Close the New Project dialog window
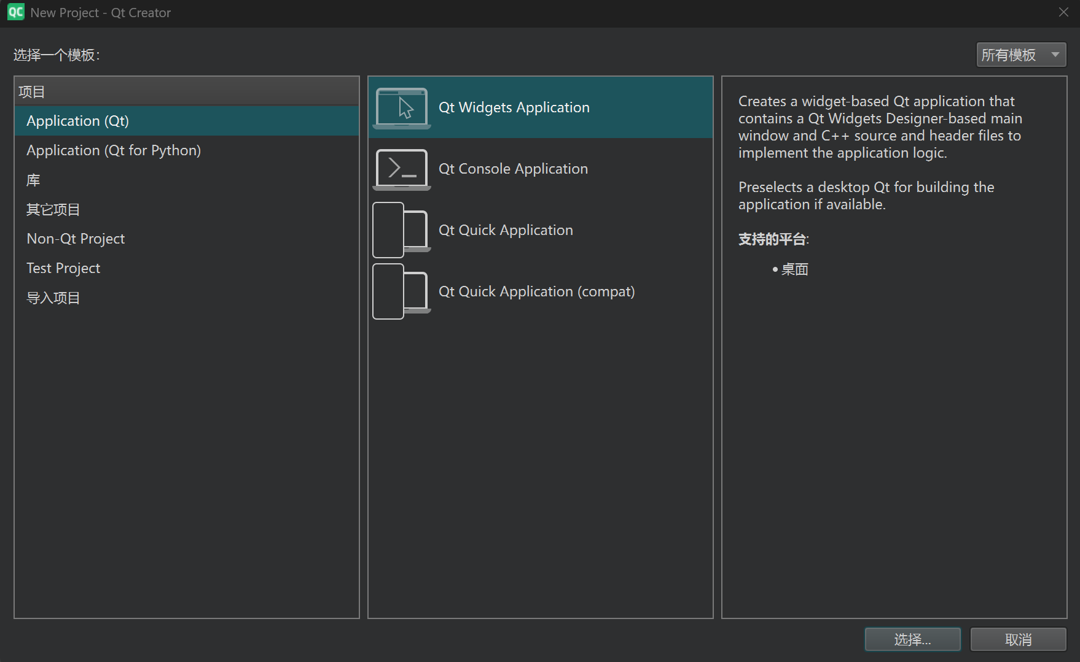The width and height of the screenshot is (1080, 662). (x=1063, y=12)
